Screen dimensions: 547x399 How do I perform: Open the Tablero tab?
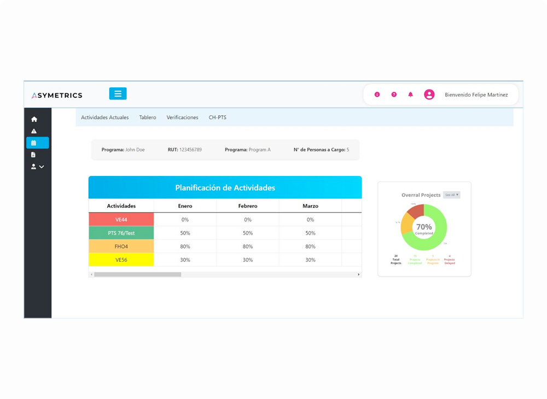coord(148,118)
